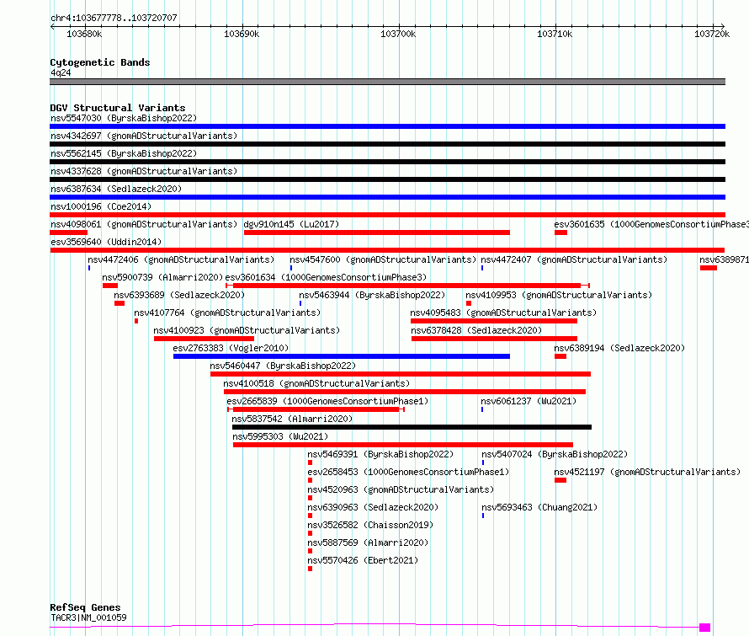This screenshot has width=749, height=636.
Task: Open nsv6389194 (Sedlazeck2020) label
Action: click(x=619, y=348)
